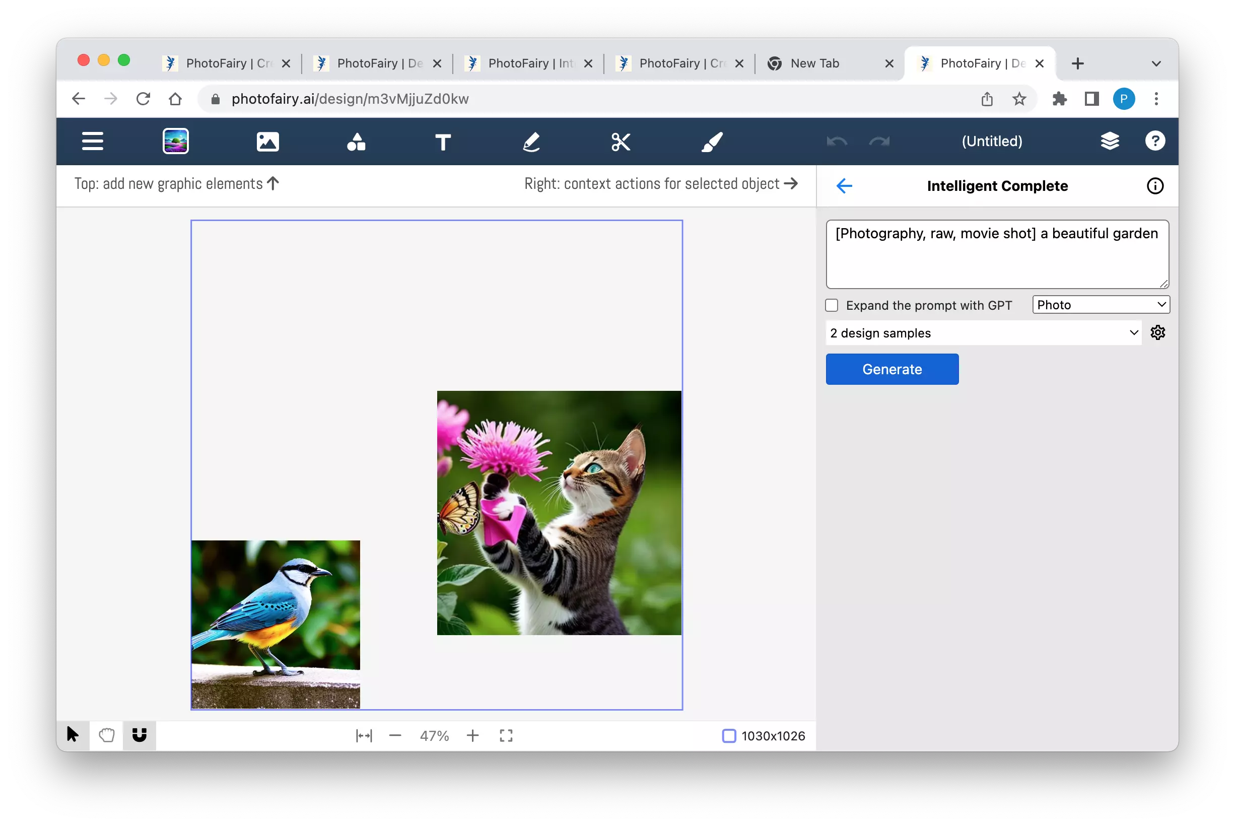The image size is (1235, 826).
Task: Select the Text tool
Action: pos(443,141)
